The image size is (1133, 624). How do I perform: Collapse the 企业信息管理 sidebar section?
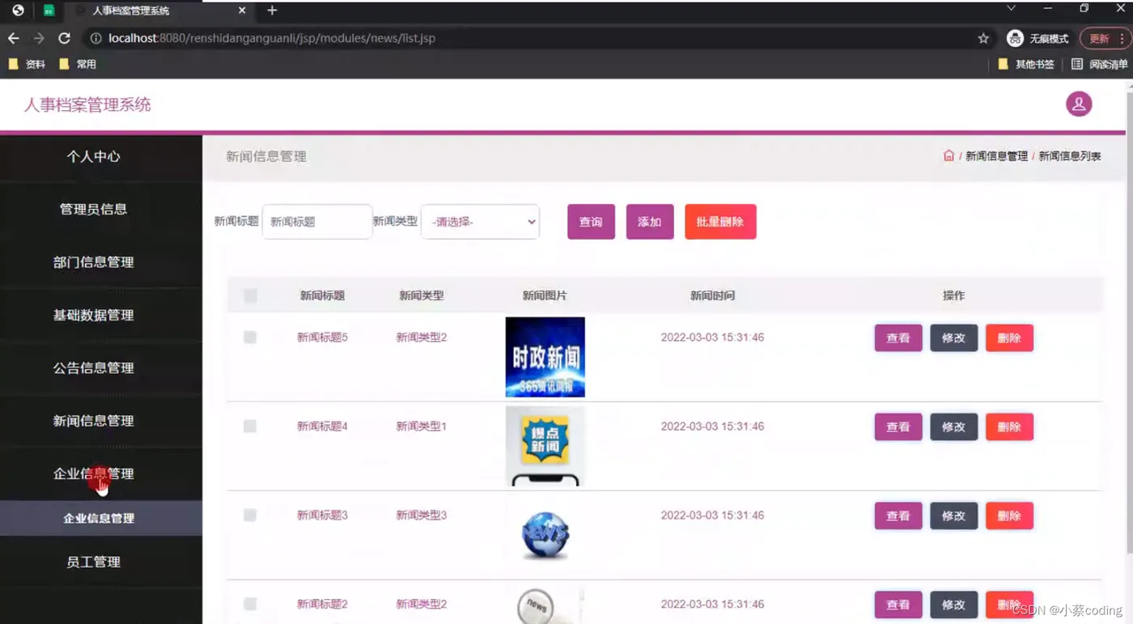[94, 473]
